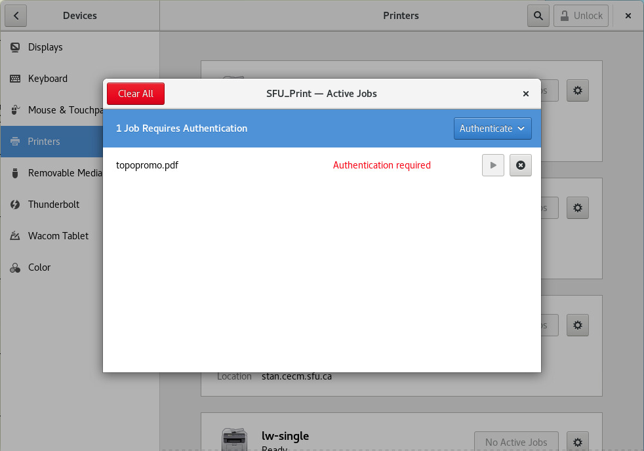This screenshot has height=451, width=644.
Task: Click gear of printer located at stan.cecm.sfu.ca
Action: click(x=577, y=325)
